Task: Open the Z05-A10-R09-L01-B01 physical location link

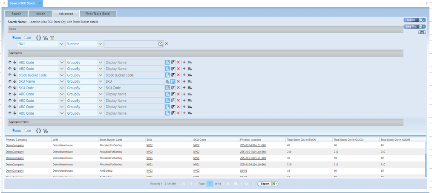Action: (253, 145)
